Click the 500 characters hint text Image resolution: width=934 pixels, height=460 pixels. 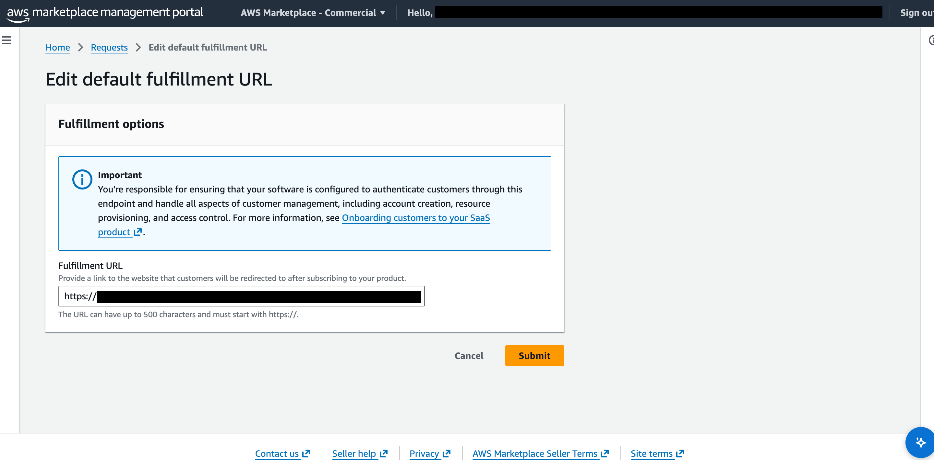(x=178, y=315)
